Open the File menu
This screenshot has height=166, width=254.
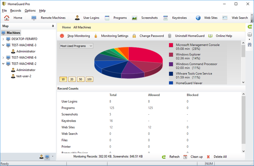[4, 10]
